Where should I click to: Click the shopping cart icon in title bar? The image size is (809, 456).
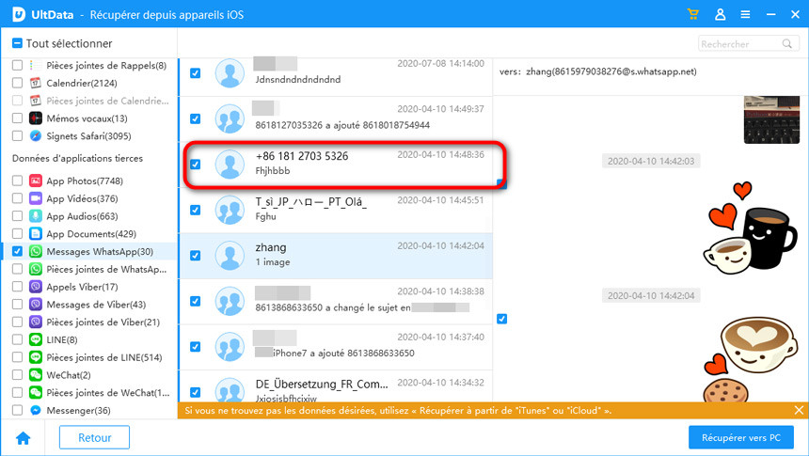pos(693,14)
